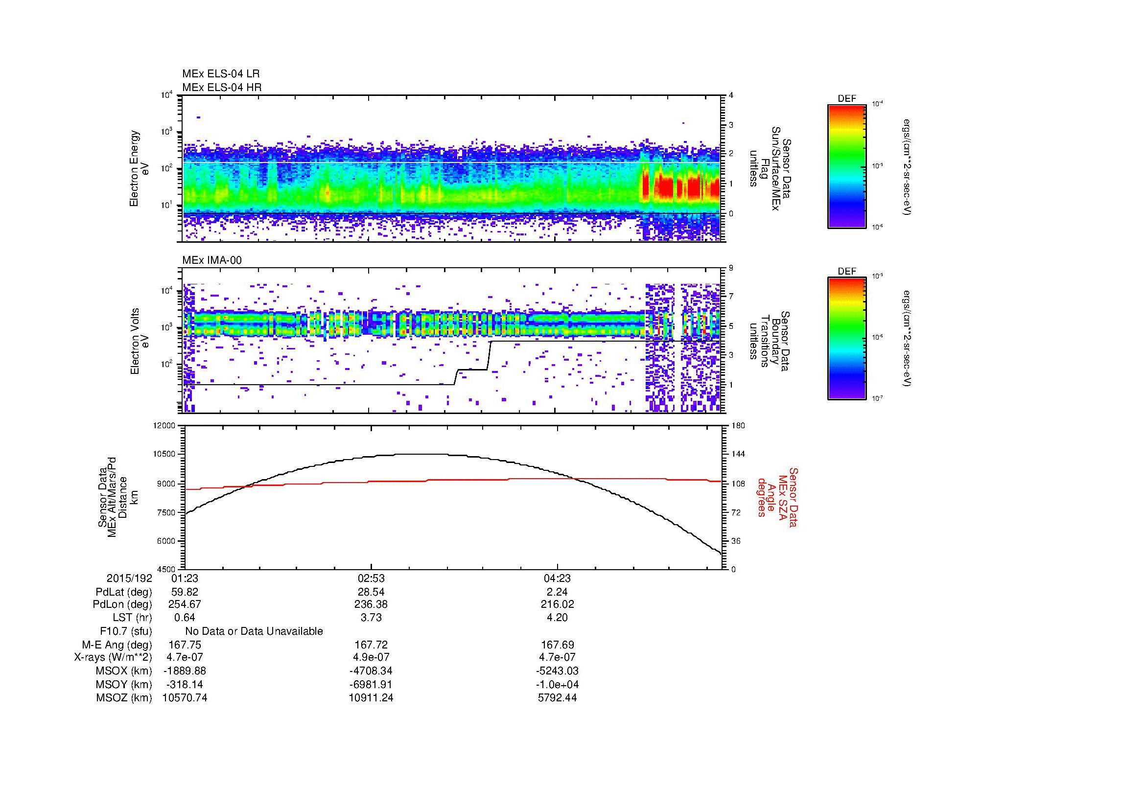Click the red 'MEx SZA Angle degrees' label
This screenshot has height=809, width=1145.
click(777, 497)
